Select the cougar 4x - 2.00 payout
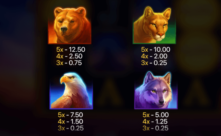The height and width of the screenshot is (136, 221). point(154,56)
